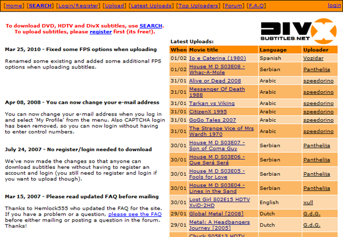Open the Upload nav link
Screen dimensions: 343x237
114,6
